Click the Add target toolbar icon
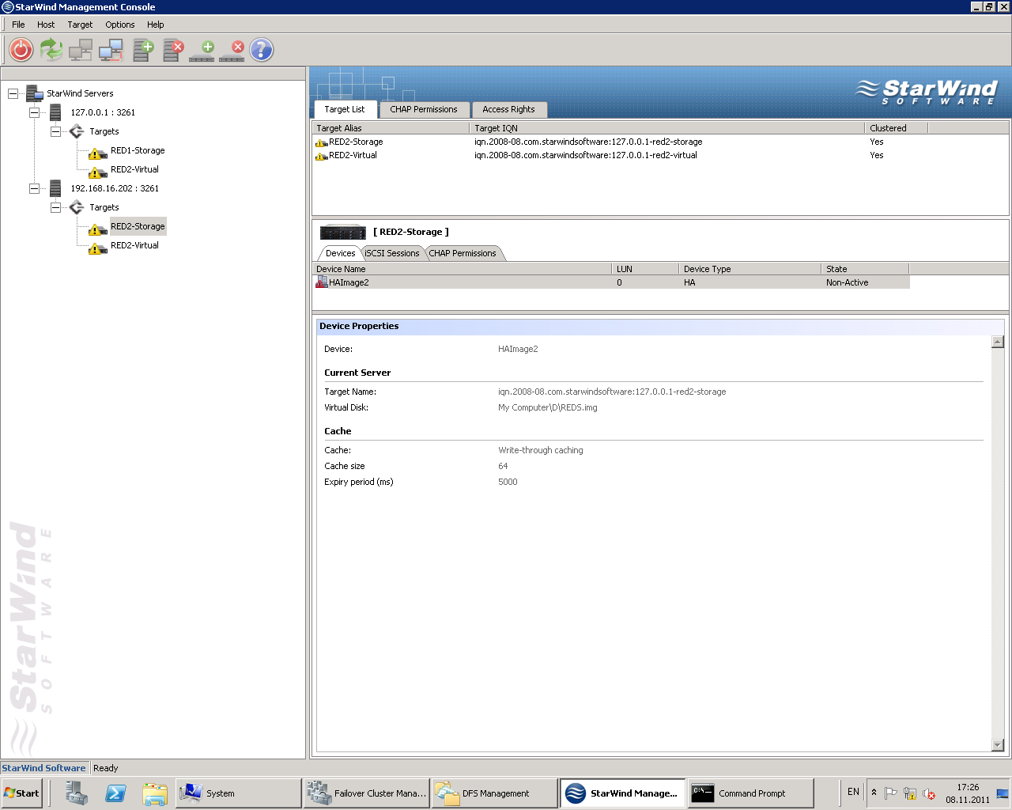Screen dimensions: 1012x810 click(x=202, y=51)
